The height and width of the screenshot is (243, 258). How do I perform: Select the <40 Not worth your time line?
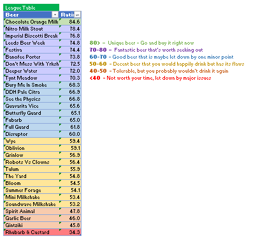click(x=150, y=78)
